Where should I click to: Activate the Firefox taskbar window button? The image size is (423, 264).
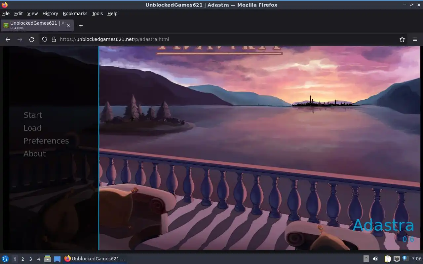pyautogui.click(x=95, y=259)
